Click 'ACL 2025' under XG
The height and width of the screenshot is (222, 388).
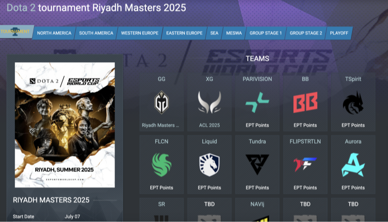click(210, 125)
